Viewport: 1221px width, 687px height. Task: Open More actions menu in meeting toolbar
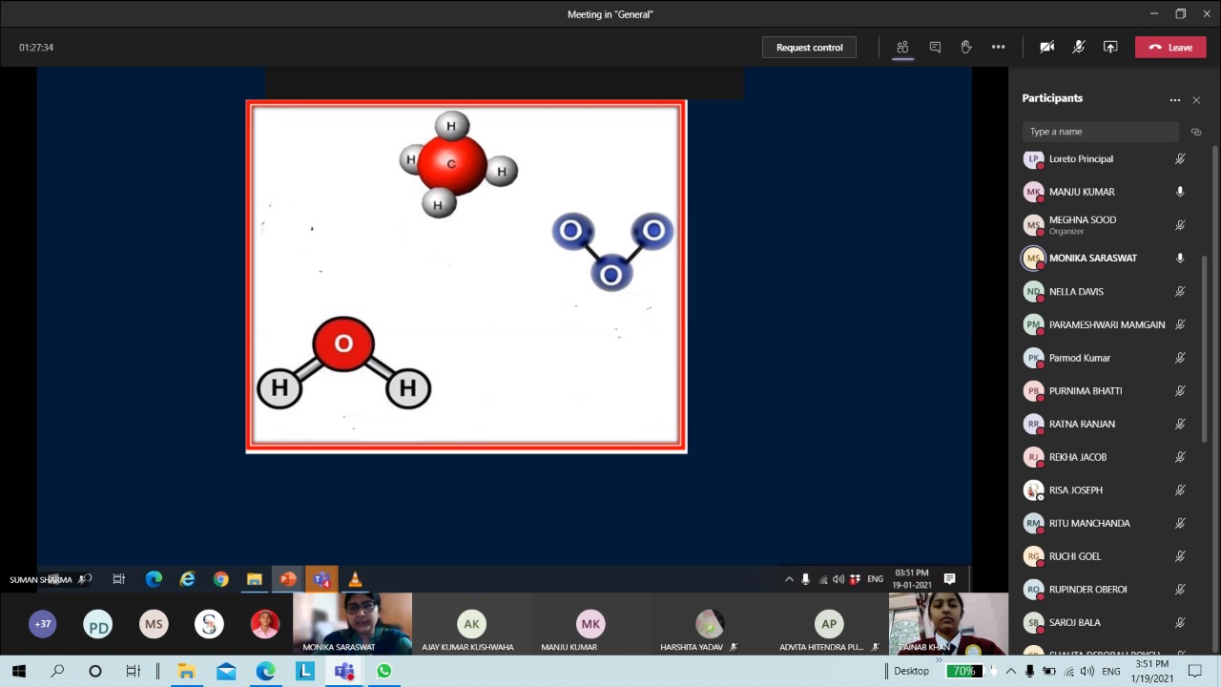(998, 47)
